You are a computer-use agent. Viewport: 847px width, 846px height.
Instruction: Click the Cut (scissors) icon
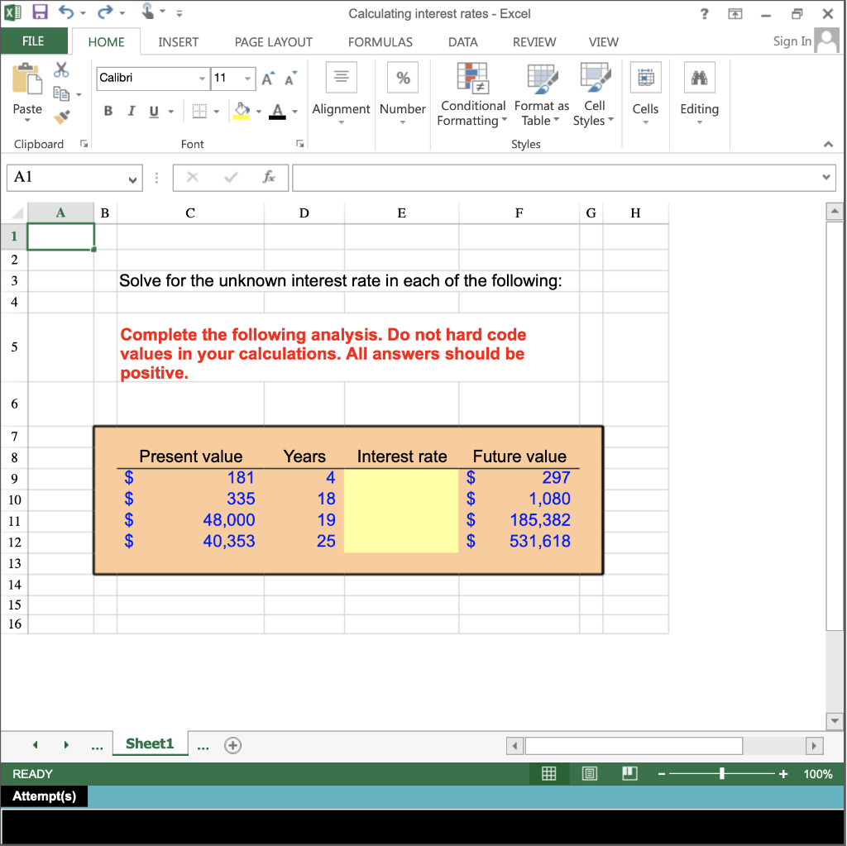click(x=61, y=71)
